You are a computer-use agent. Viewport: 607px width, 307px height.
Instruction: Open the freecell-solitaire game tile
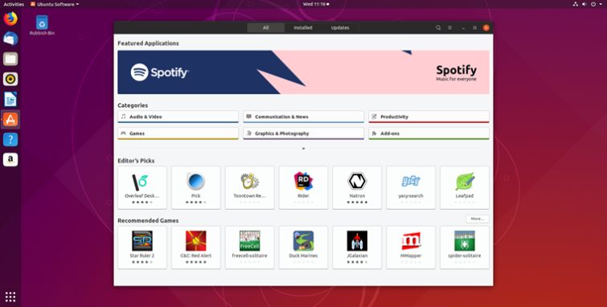point(250,248)
